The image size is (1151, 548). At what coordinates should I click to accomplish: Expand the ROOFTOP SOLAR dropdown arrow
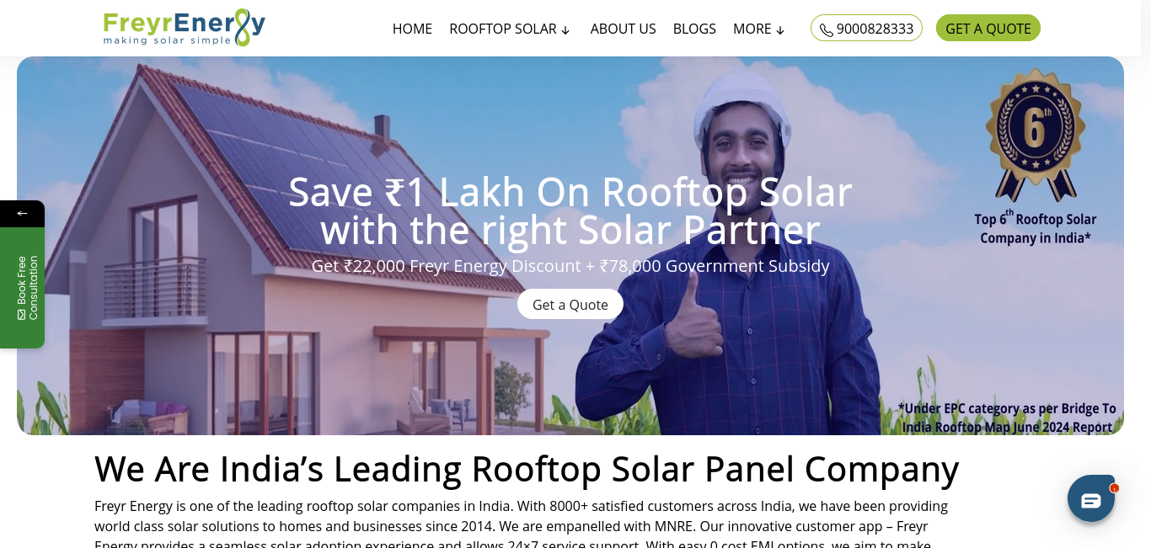(565, 30)
